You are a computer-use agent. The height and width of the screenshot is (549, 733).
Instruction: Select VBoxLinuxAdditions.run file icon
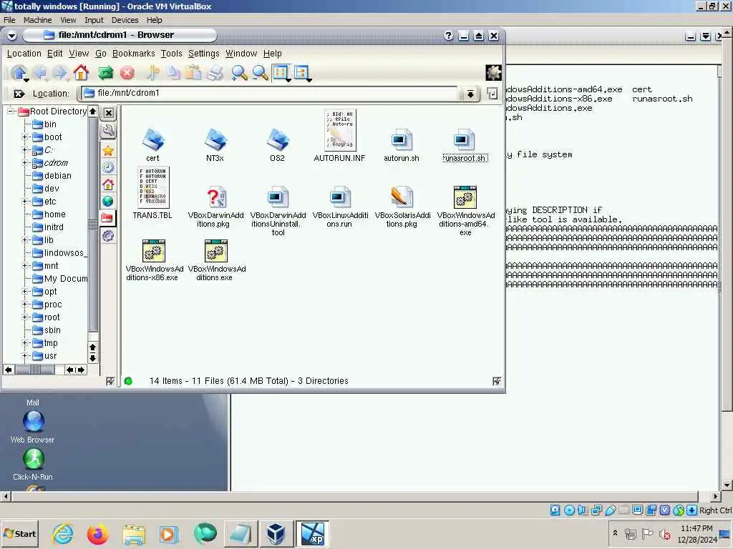340,207
